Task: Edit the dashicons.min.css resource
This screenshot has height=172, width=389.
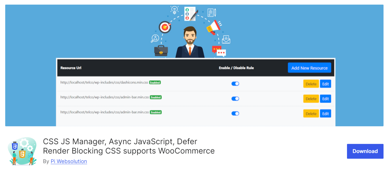Action: (325, 84)
